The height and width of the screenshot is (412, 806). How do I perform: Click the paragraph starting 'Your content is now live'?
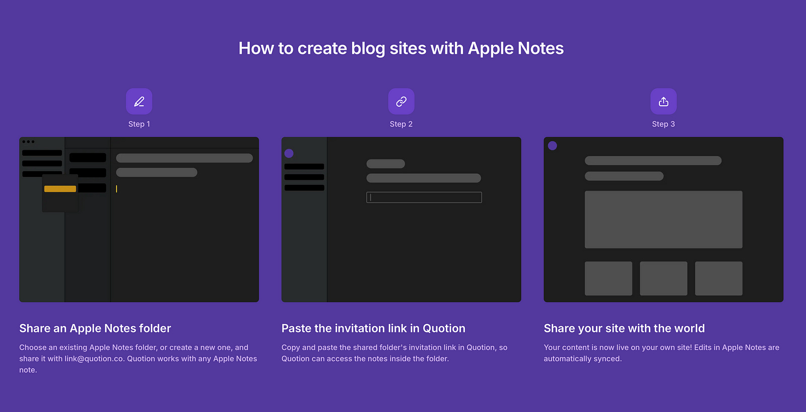(x=661, y=353)
